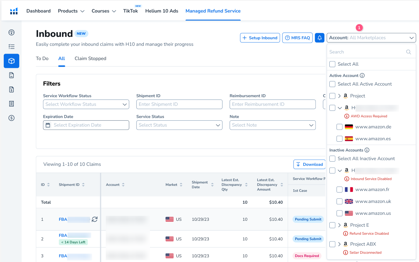Tick the www.amazon.uk checkbox
Screen dimensions: 419x262
(x=339, y=202)
